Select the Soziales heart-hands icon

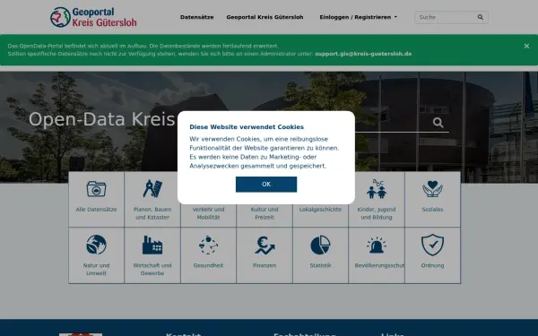click(x=432, y=188)
